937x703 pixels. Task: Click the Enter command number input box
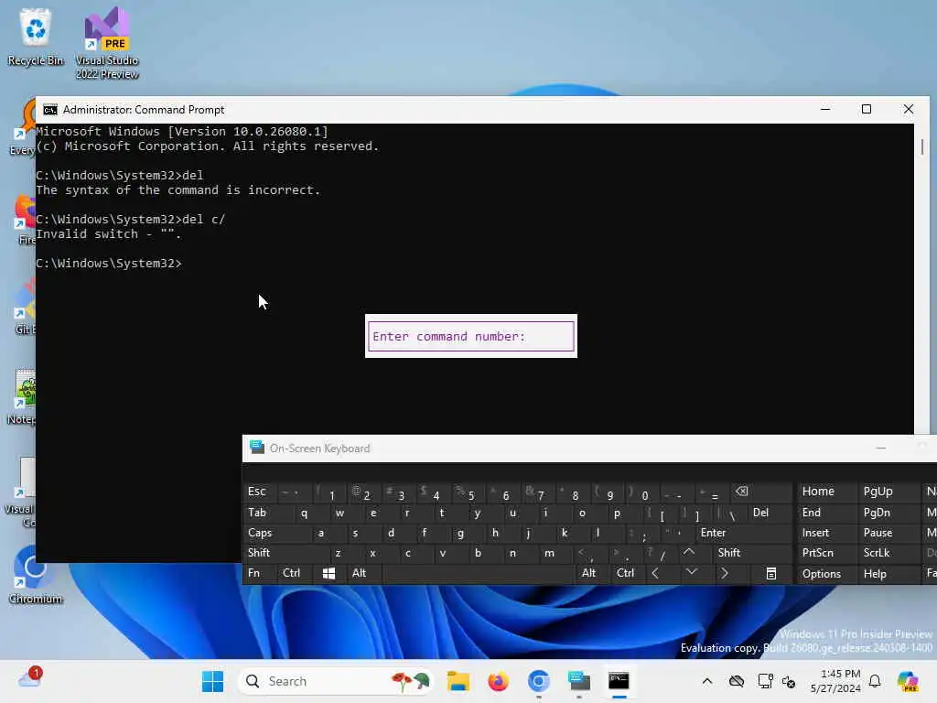coord(471,337)
